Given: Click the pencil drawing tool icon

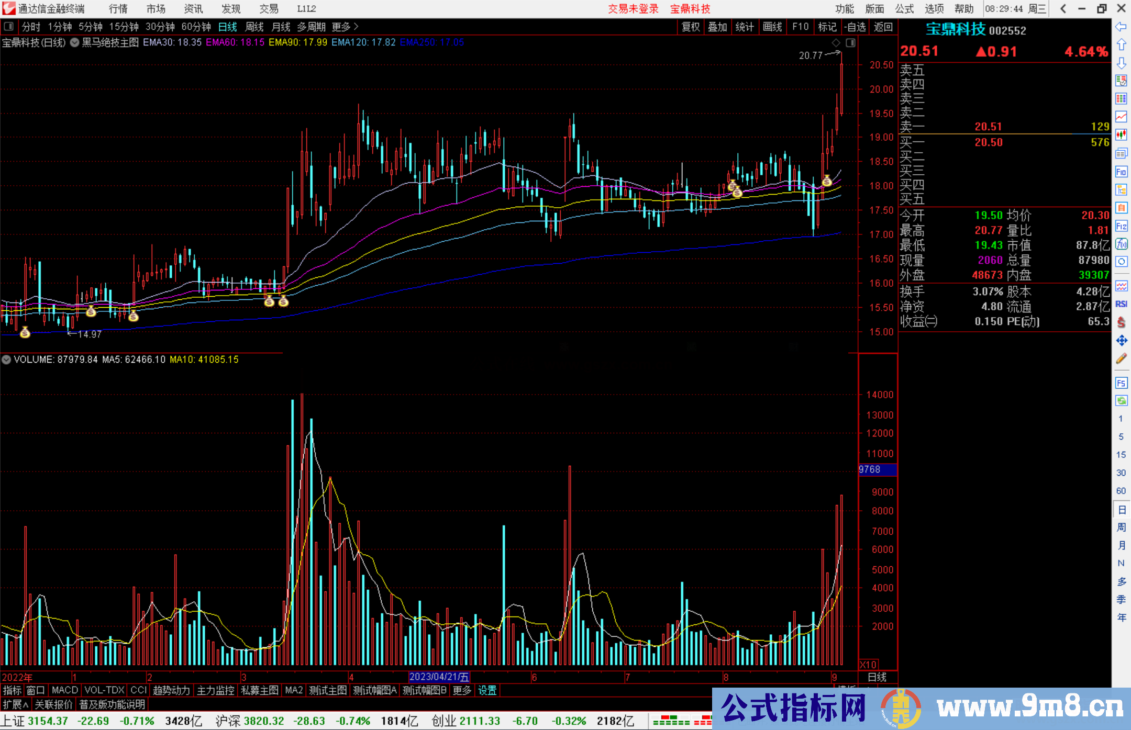Looking at the screenshot, I should tap(1121, 358).
